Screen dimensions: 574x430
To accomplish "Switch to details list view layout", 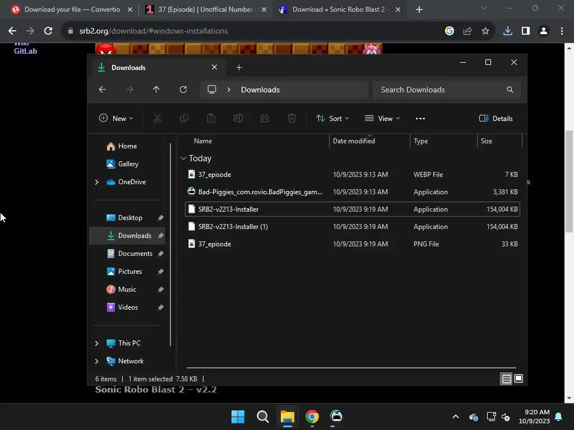I will pyautogui.click(x=506, y=379).
